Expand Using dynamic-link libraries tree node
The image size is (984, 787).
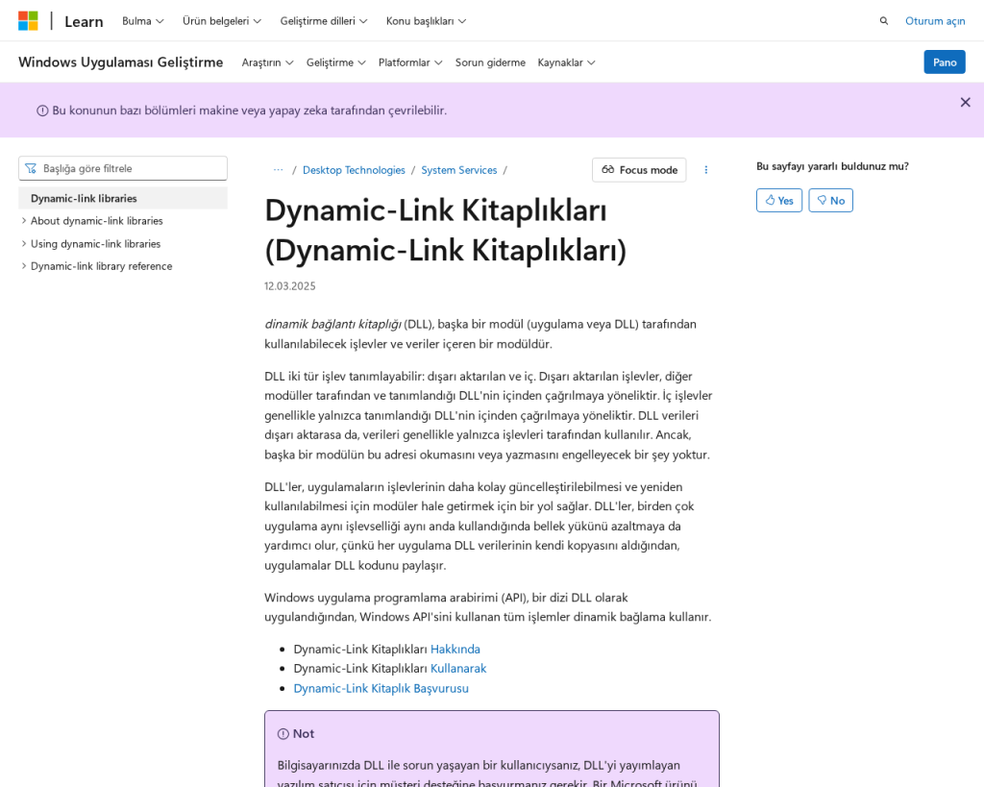pos(24,243)
